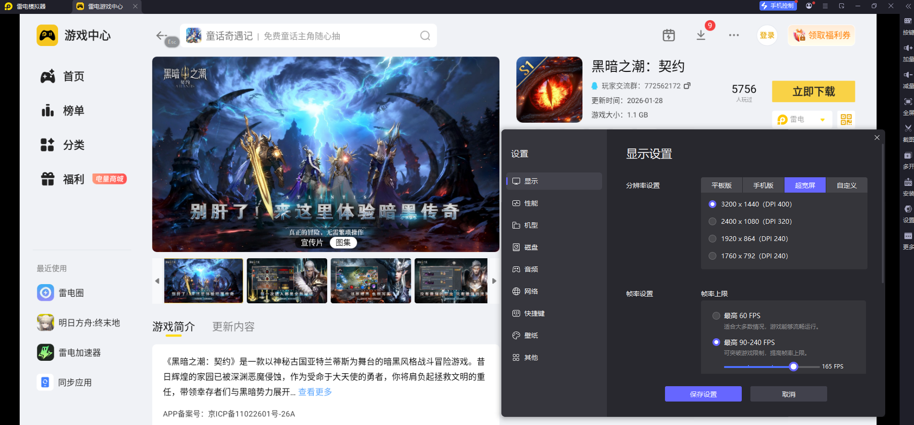The height and width of the screenshot is (425, 914).
Task: Select 2400 x 1080 (DPI 320) resolution
Action: (712, 221)
